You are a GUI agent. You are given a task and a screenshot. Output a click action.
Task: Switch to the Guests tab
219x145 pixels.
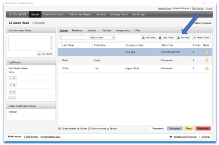64,31
